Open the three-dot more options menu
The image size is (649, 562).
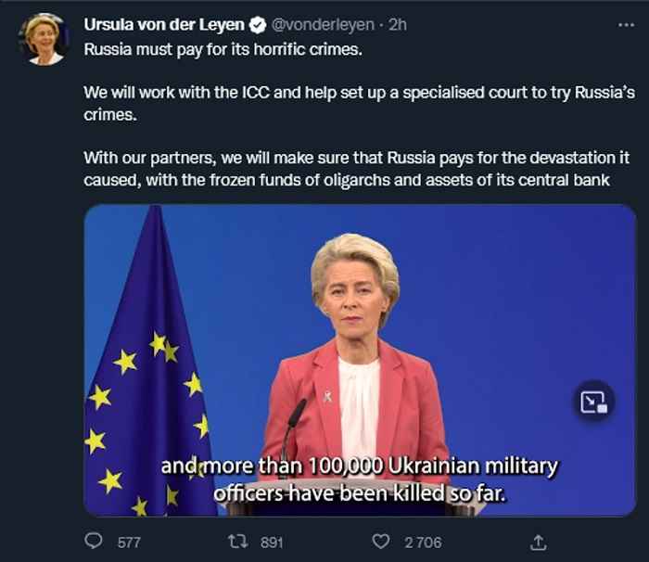(x=626, y=24)
